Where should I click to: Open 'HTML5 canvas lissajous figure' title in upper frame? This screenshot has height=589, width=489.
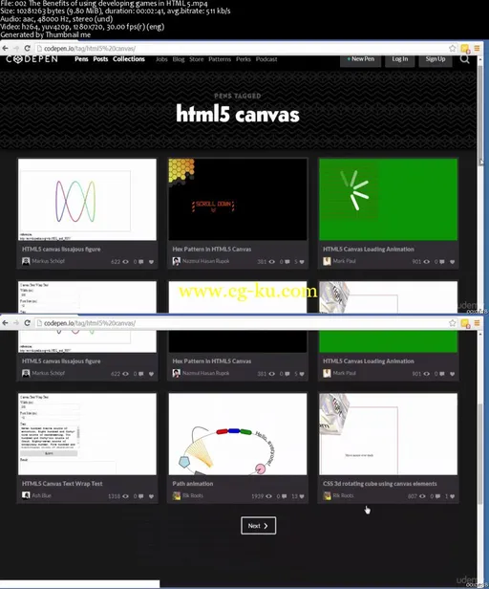(61, 249)
